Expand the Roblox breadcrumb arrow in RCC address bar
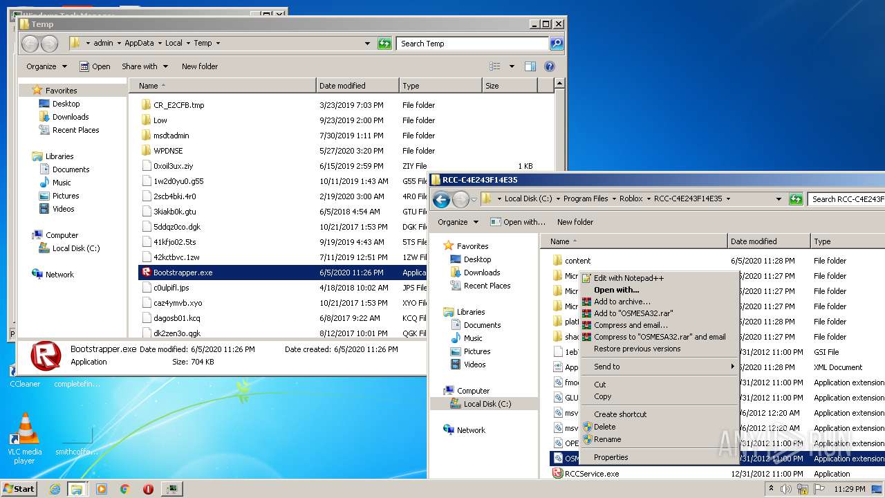The width and height of the screenshot is (885, 498). click(x=648, y=199)
